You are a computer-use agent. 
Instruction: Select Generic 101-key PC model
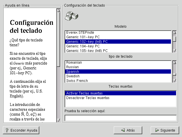83,37
